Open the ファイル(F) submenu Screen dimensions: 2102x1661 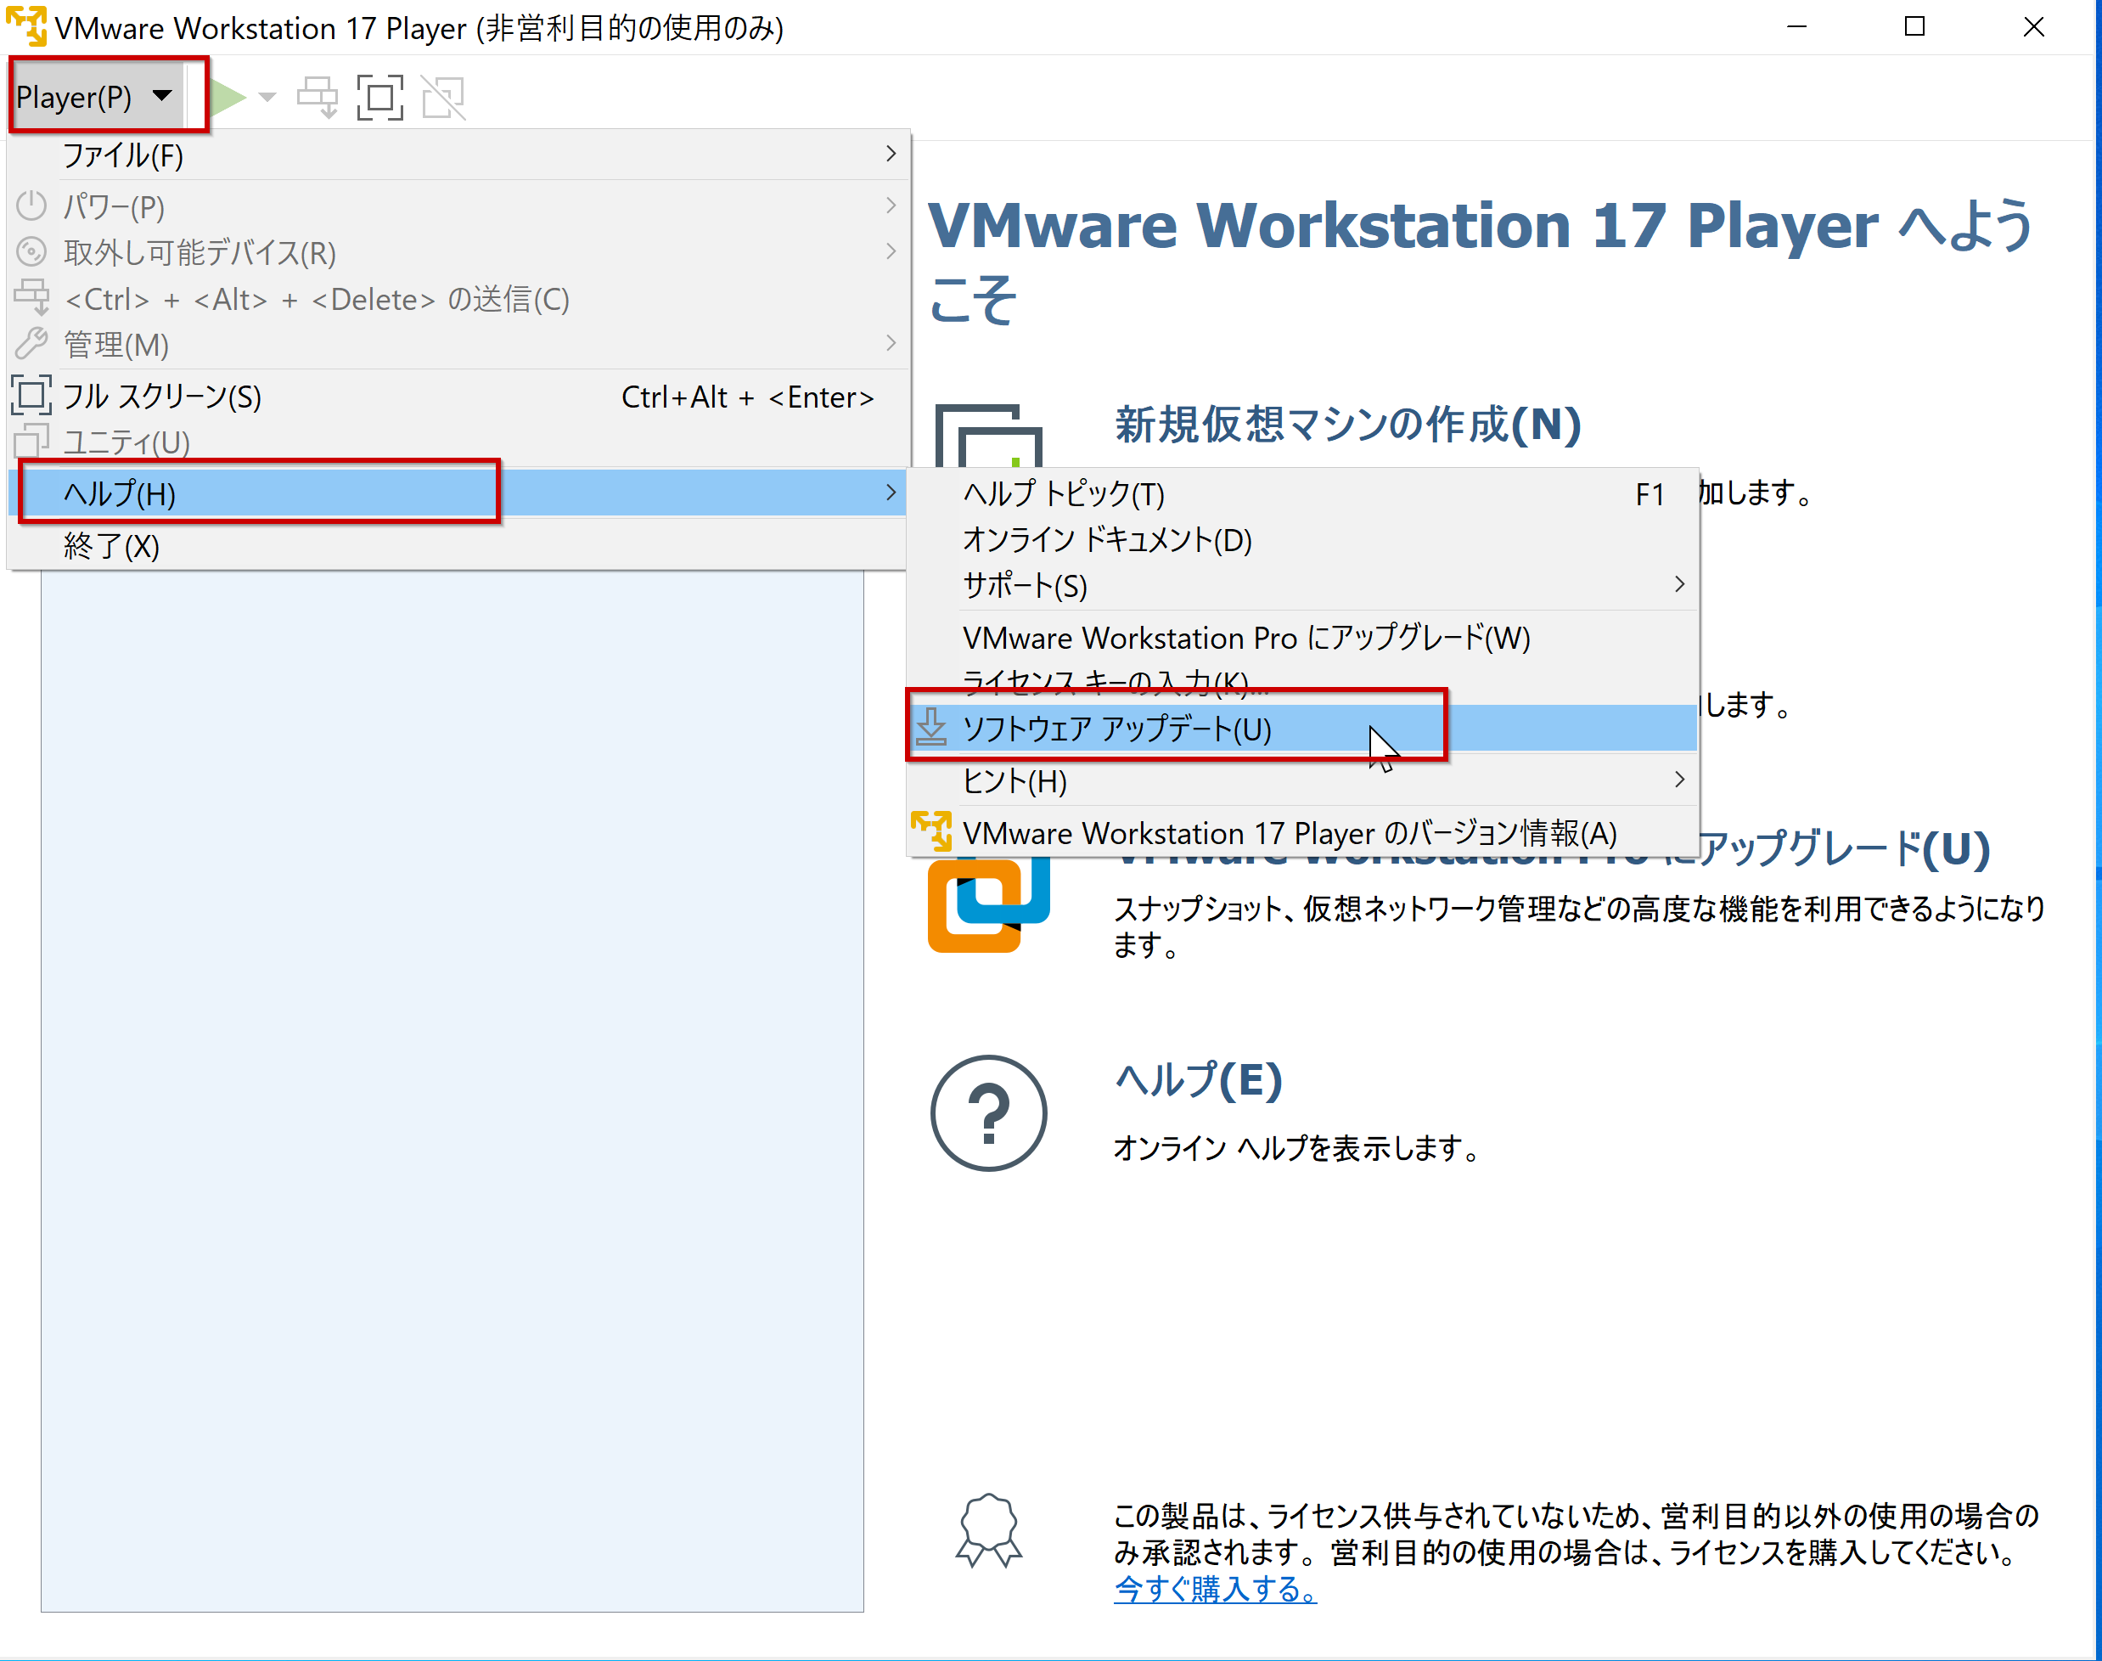(458, 155)
